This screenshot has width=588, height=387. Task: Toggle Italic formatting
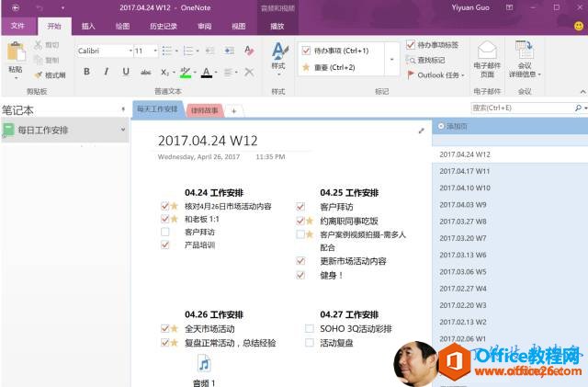click(107, 72)
